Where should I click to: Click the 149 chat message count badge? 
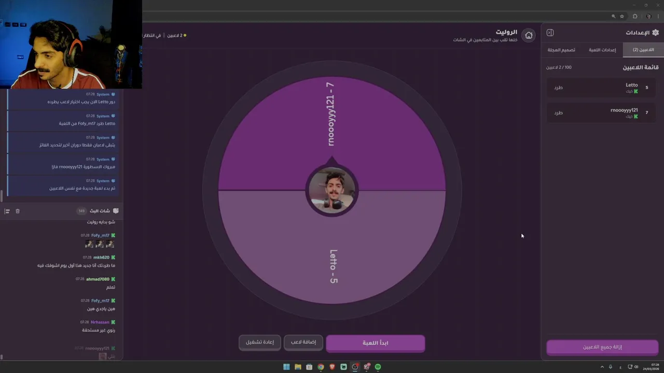click(x=81, y=211)
